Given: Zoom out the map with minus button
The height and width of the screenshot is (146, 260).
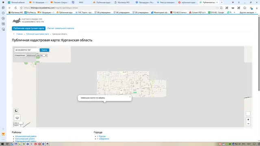Looking at the screenshot, I should point(248,124).
